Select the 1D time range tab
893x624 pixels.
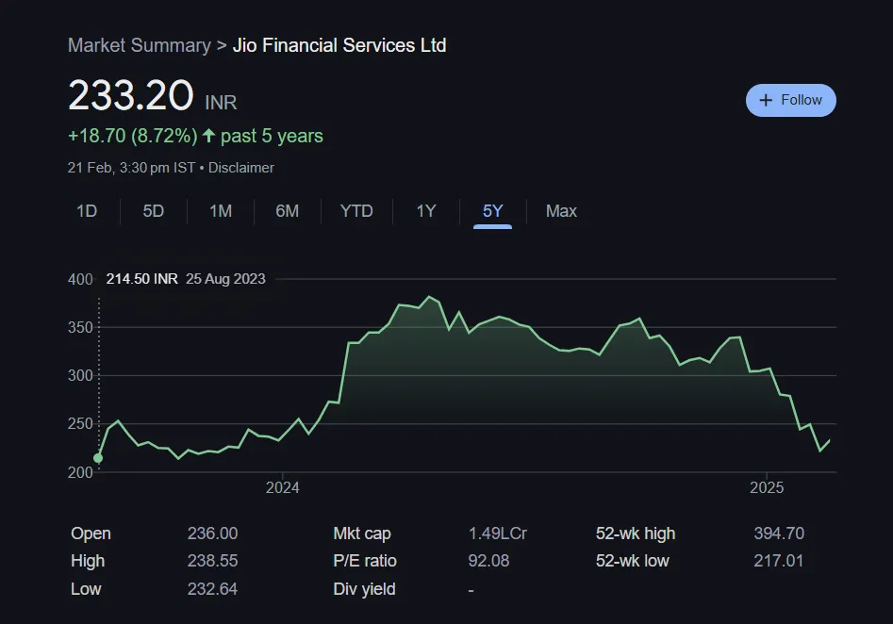coord(87,211)
